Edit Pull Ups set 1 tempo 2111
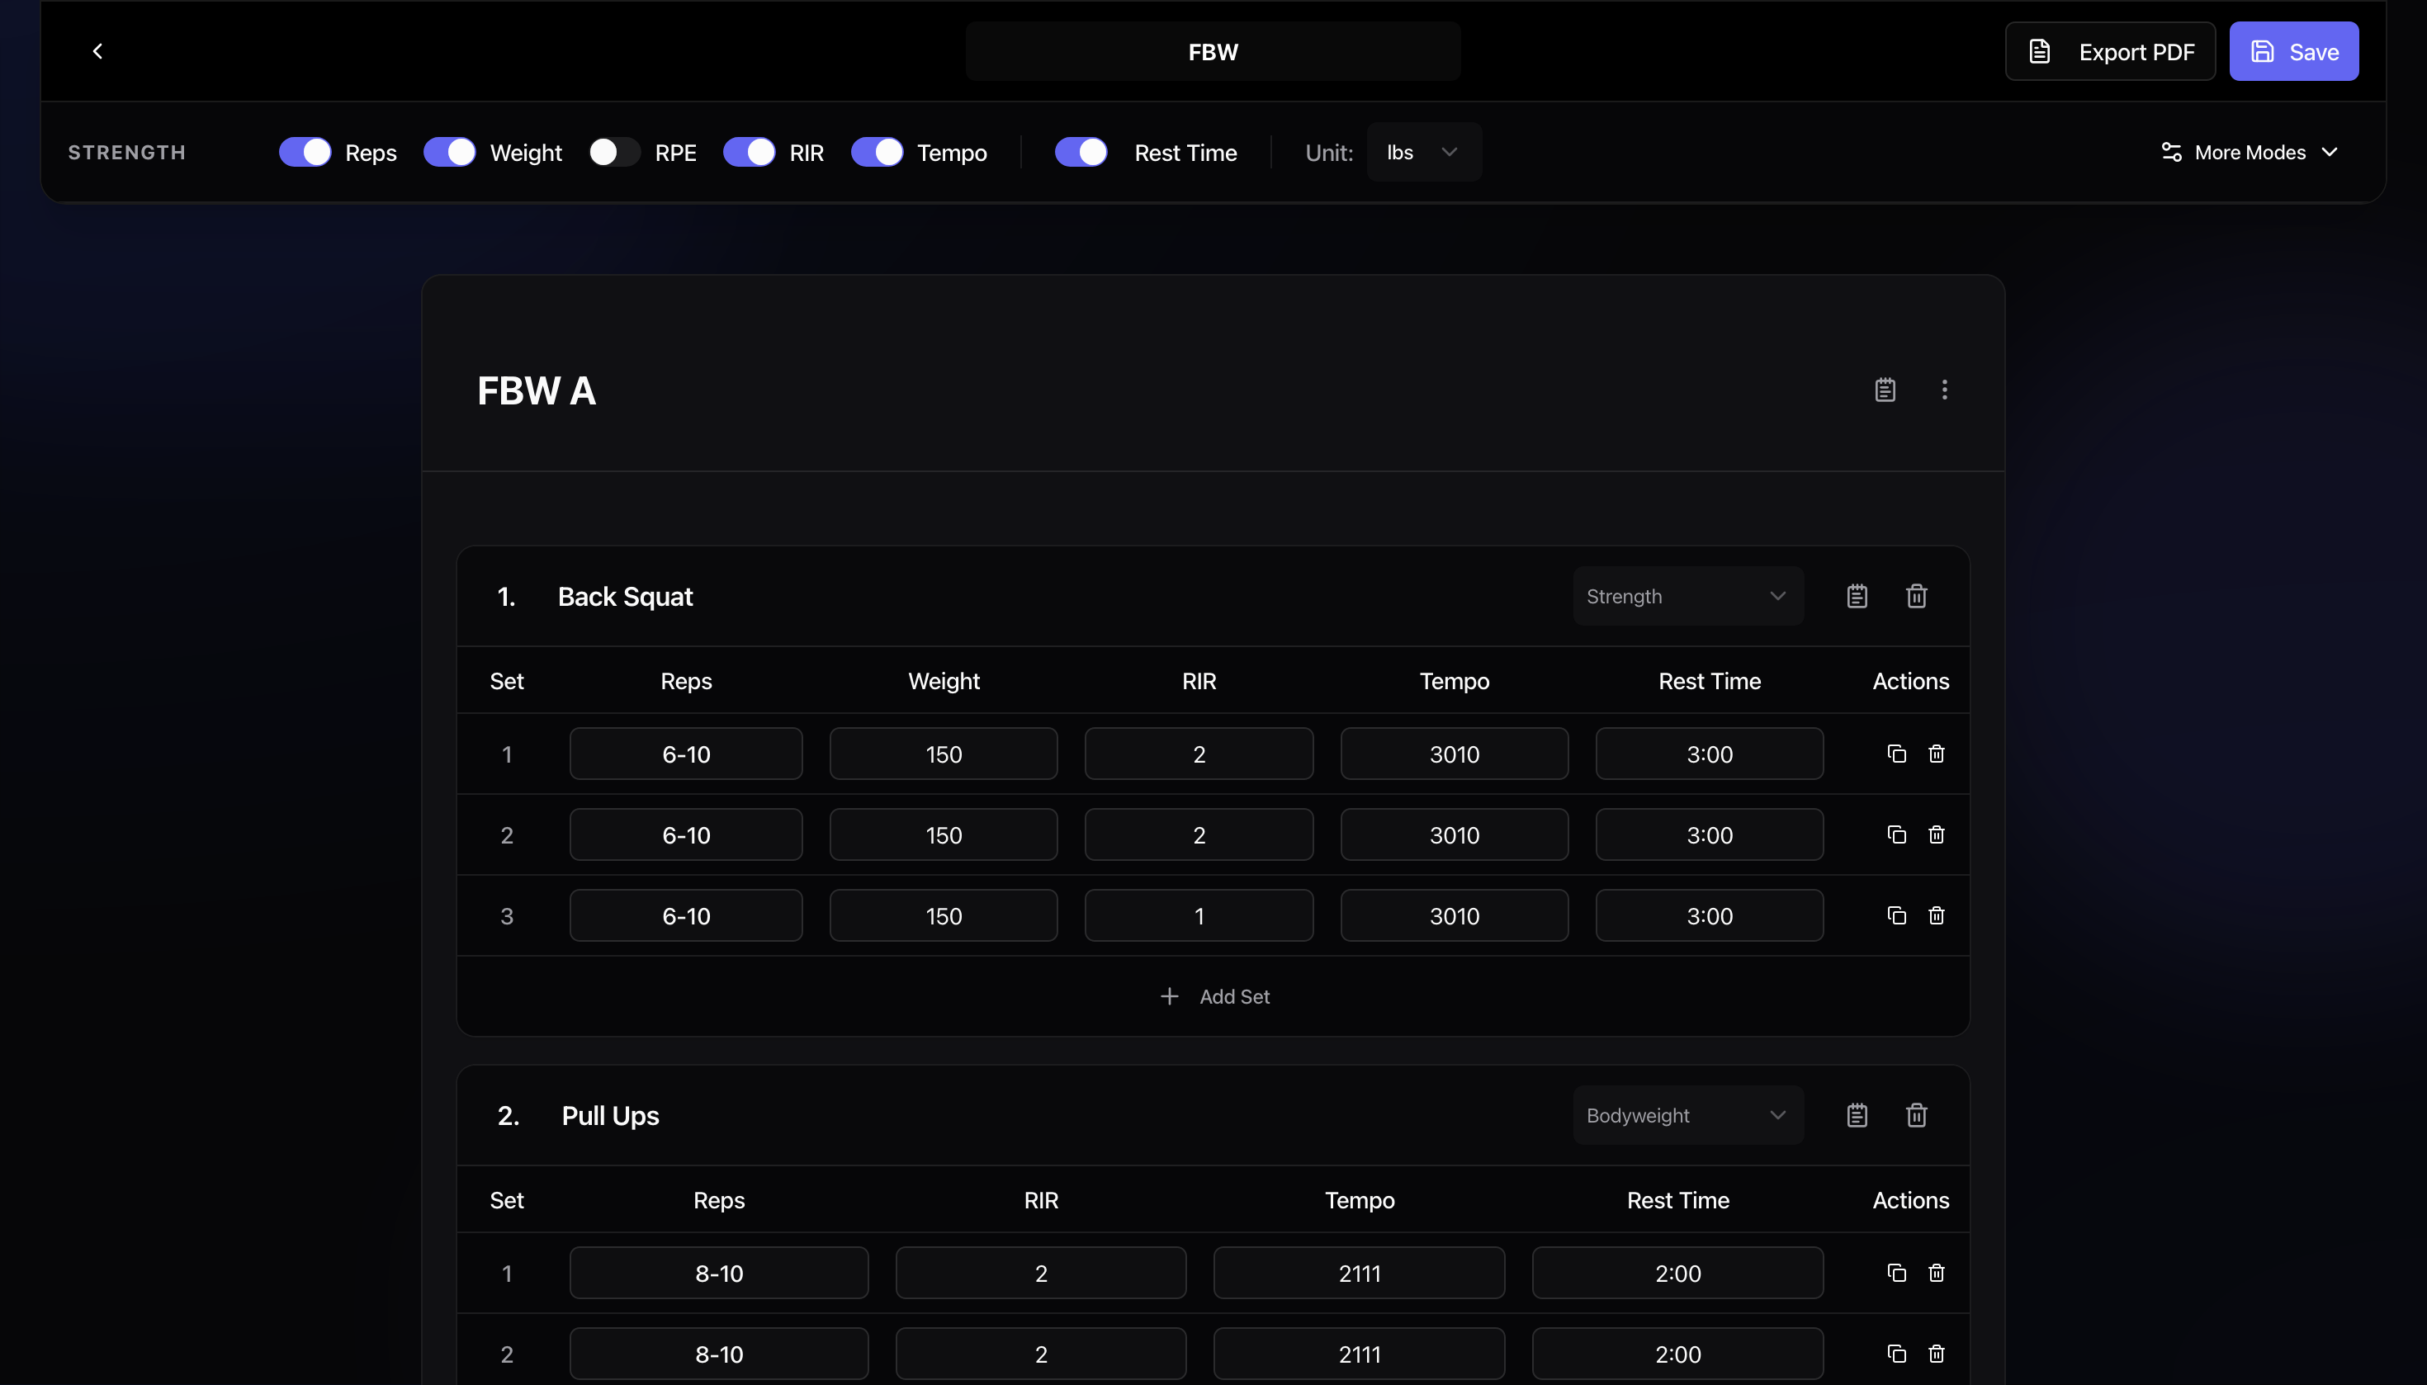This screenshot has height=1385, width=2427. point(1360,1274)
